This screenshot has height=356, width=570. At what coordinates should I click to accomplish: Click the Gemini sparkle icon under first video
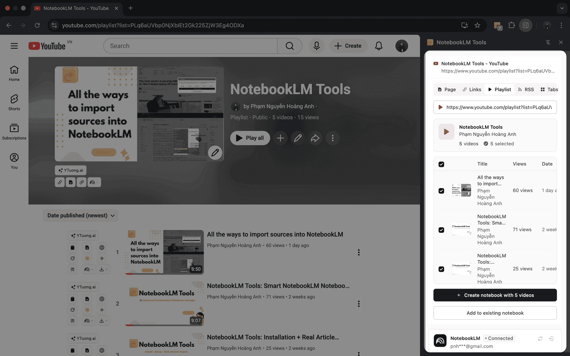pyautogui.click(x=102, y=258)
